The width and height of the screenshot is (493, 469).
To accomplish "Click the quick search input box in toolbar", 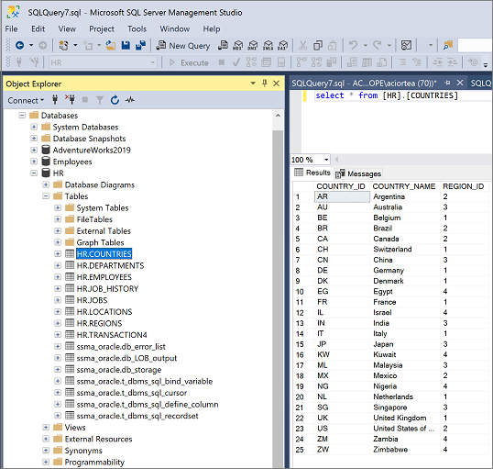I will pos(475,46).
